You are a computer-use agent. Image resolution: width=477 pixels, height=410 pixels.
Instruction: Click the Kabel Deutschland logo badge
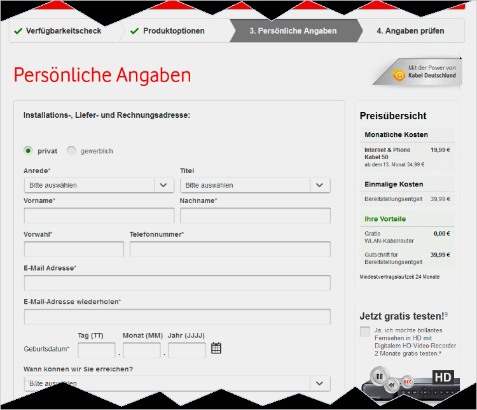pos(417,73)
